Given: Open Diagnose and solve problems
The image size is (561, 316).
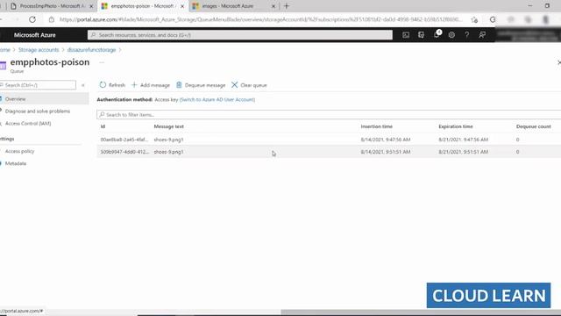Looking at the screenshot, I should pyautogui.click(x=38, y=111).
